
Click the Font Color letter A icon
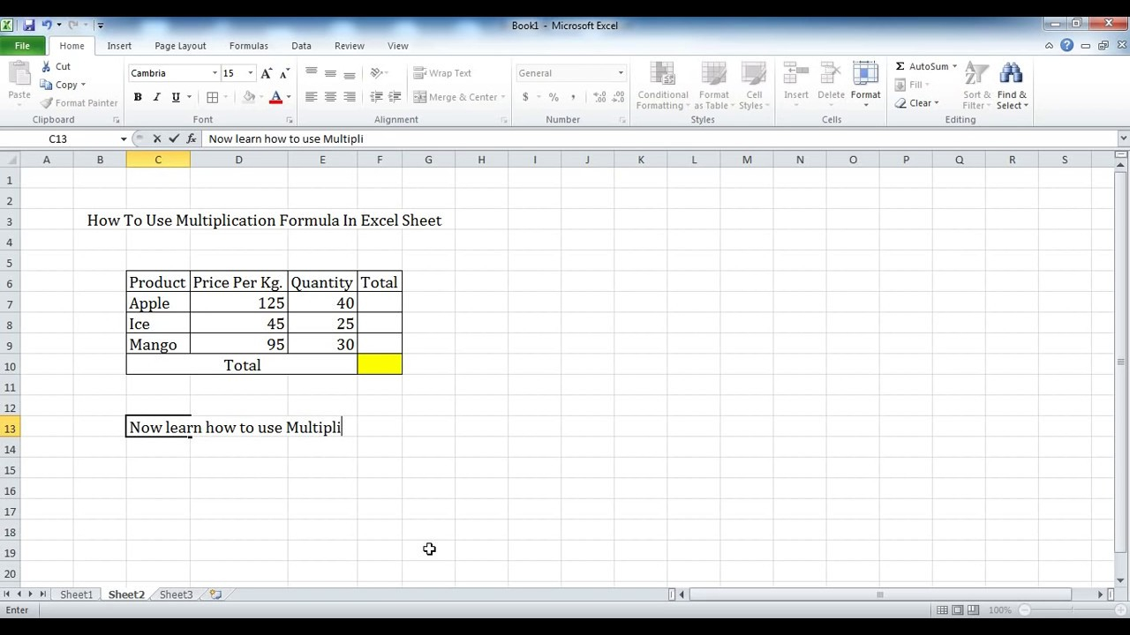pyautogui.click(x=275, y=97)
